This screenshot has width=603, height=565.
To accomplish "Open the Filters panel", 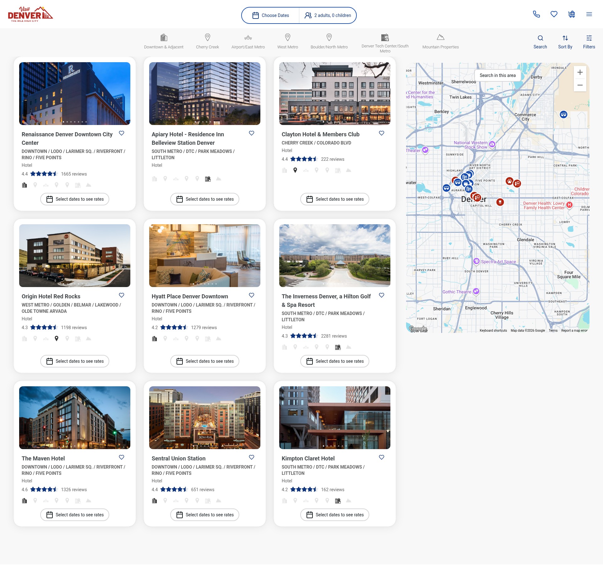I will click(x=589, y=42).
